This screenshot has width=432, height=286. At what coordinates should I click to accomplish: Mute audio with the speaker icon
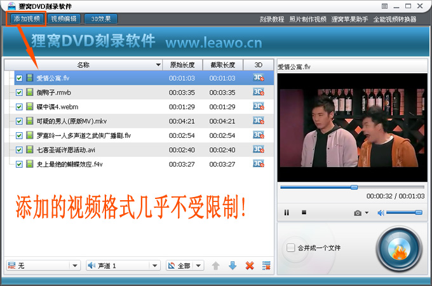click(x=381, y=212)
